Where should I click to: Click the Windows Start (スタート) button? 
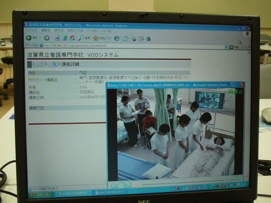click(41, 194)
